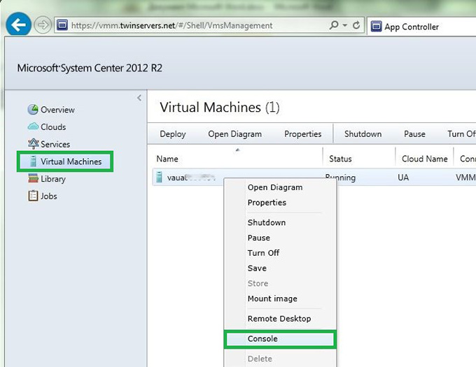Click the browser forward arrow button
This screenshot has height=367, width=476.
click(43, 25)
